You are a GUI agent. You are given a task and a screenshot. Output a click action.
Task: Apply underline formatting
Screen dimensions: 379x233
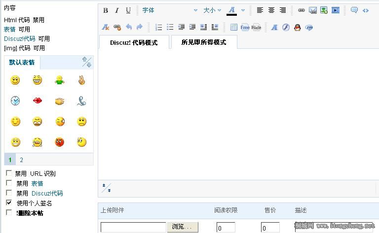pyautogui.click(x=128, y=10)
